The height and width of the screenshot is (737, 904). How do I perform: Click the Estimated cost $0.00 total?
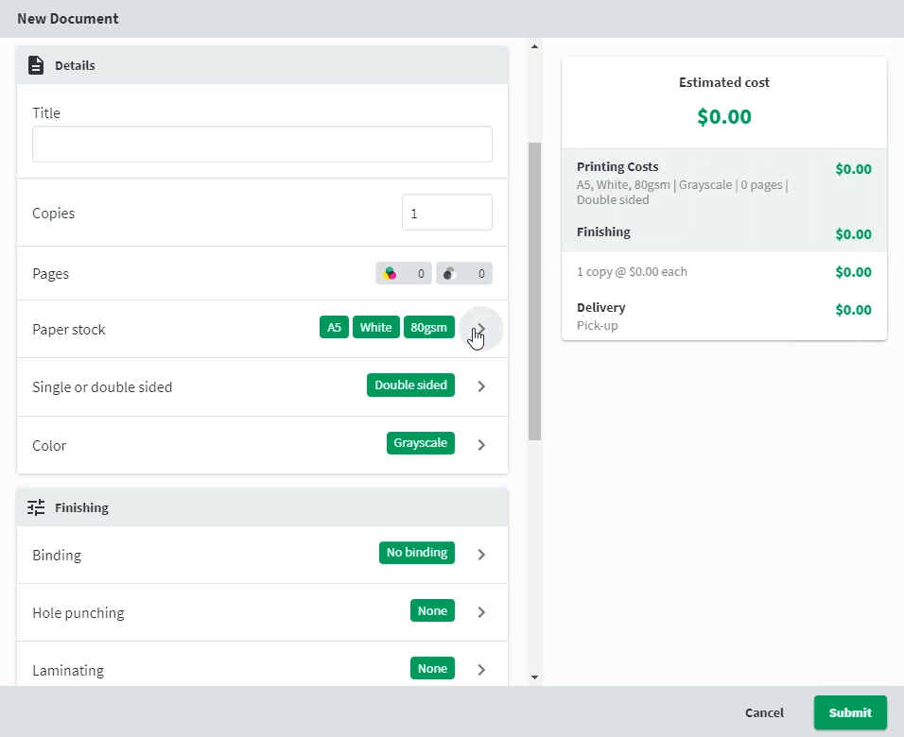tap(724, 116)
